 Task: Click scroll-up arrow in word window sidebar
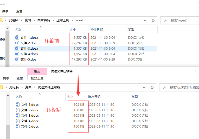click(x=7, y=29)
